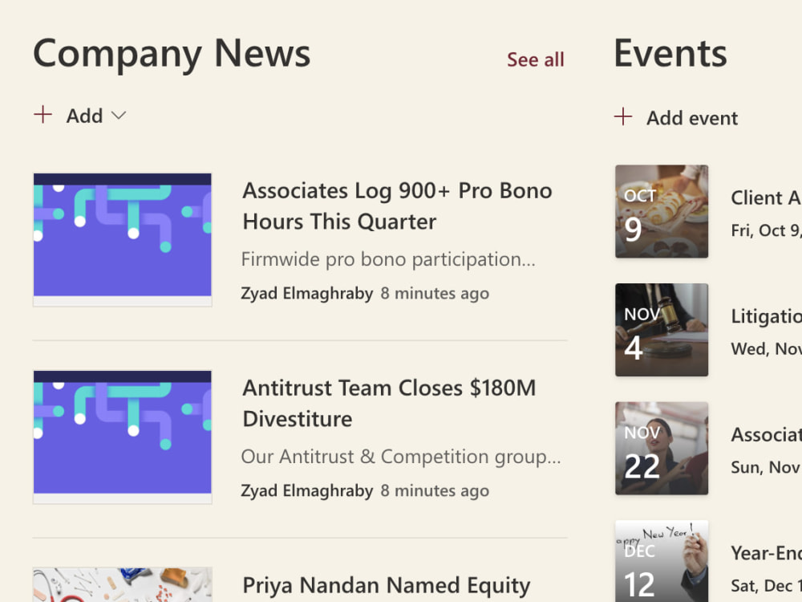Viewport: 802px width, 602px height.
Task: Expand the Add dropdown chevron
Action: pyautogui.click(x=119, y=116)
